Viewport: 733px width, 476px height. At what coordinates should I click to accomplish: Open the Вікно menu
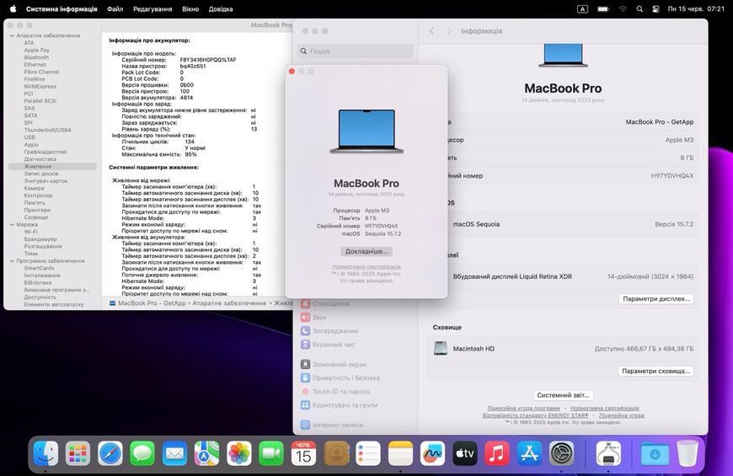click(190, 9)
